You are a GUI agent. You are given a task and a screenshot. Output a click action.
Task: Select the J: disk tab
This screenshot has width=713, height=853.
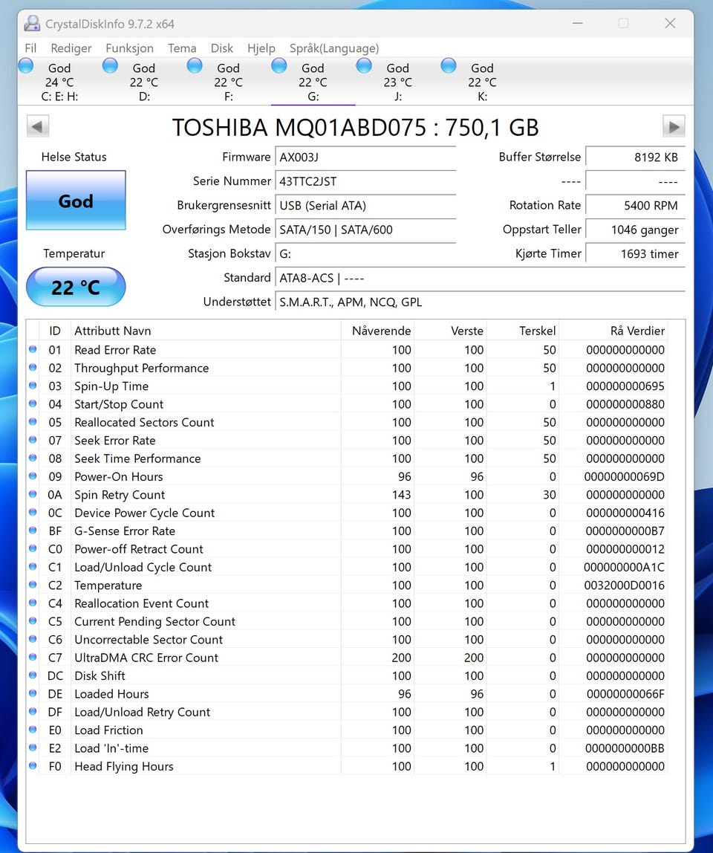pyautogui.click(x=397, y=82)
